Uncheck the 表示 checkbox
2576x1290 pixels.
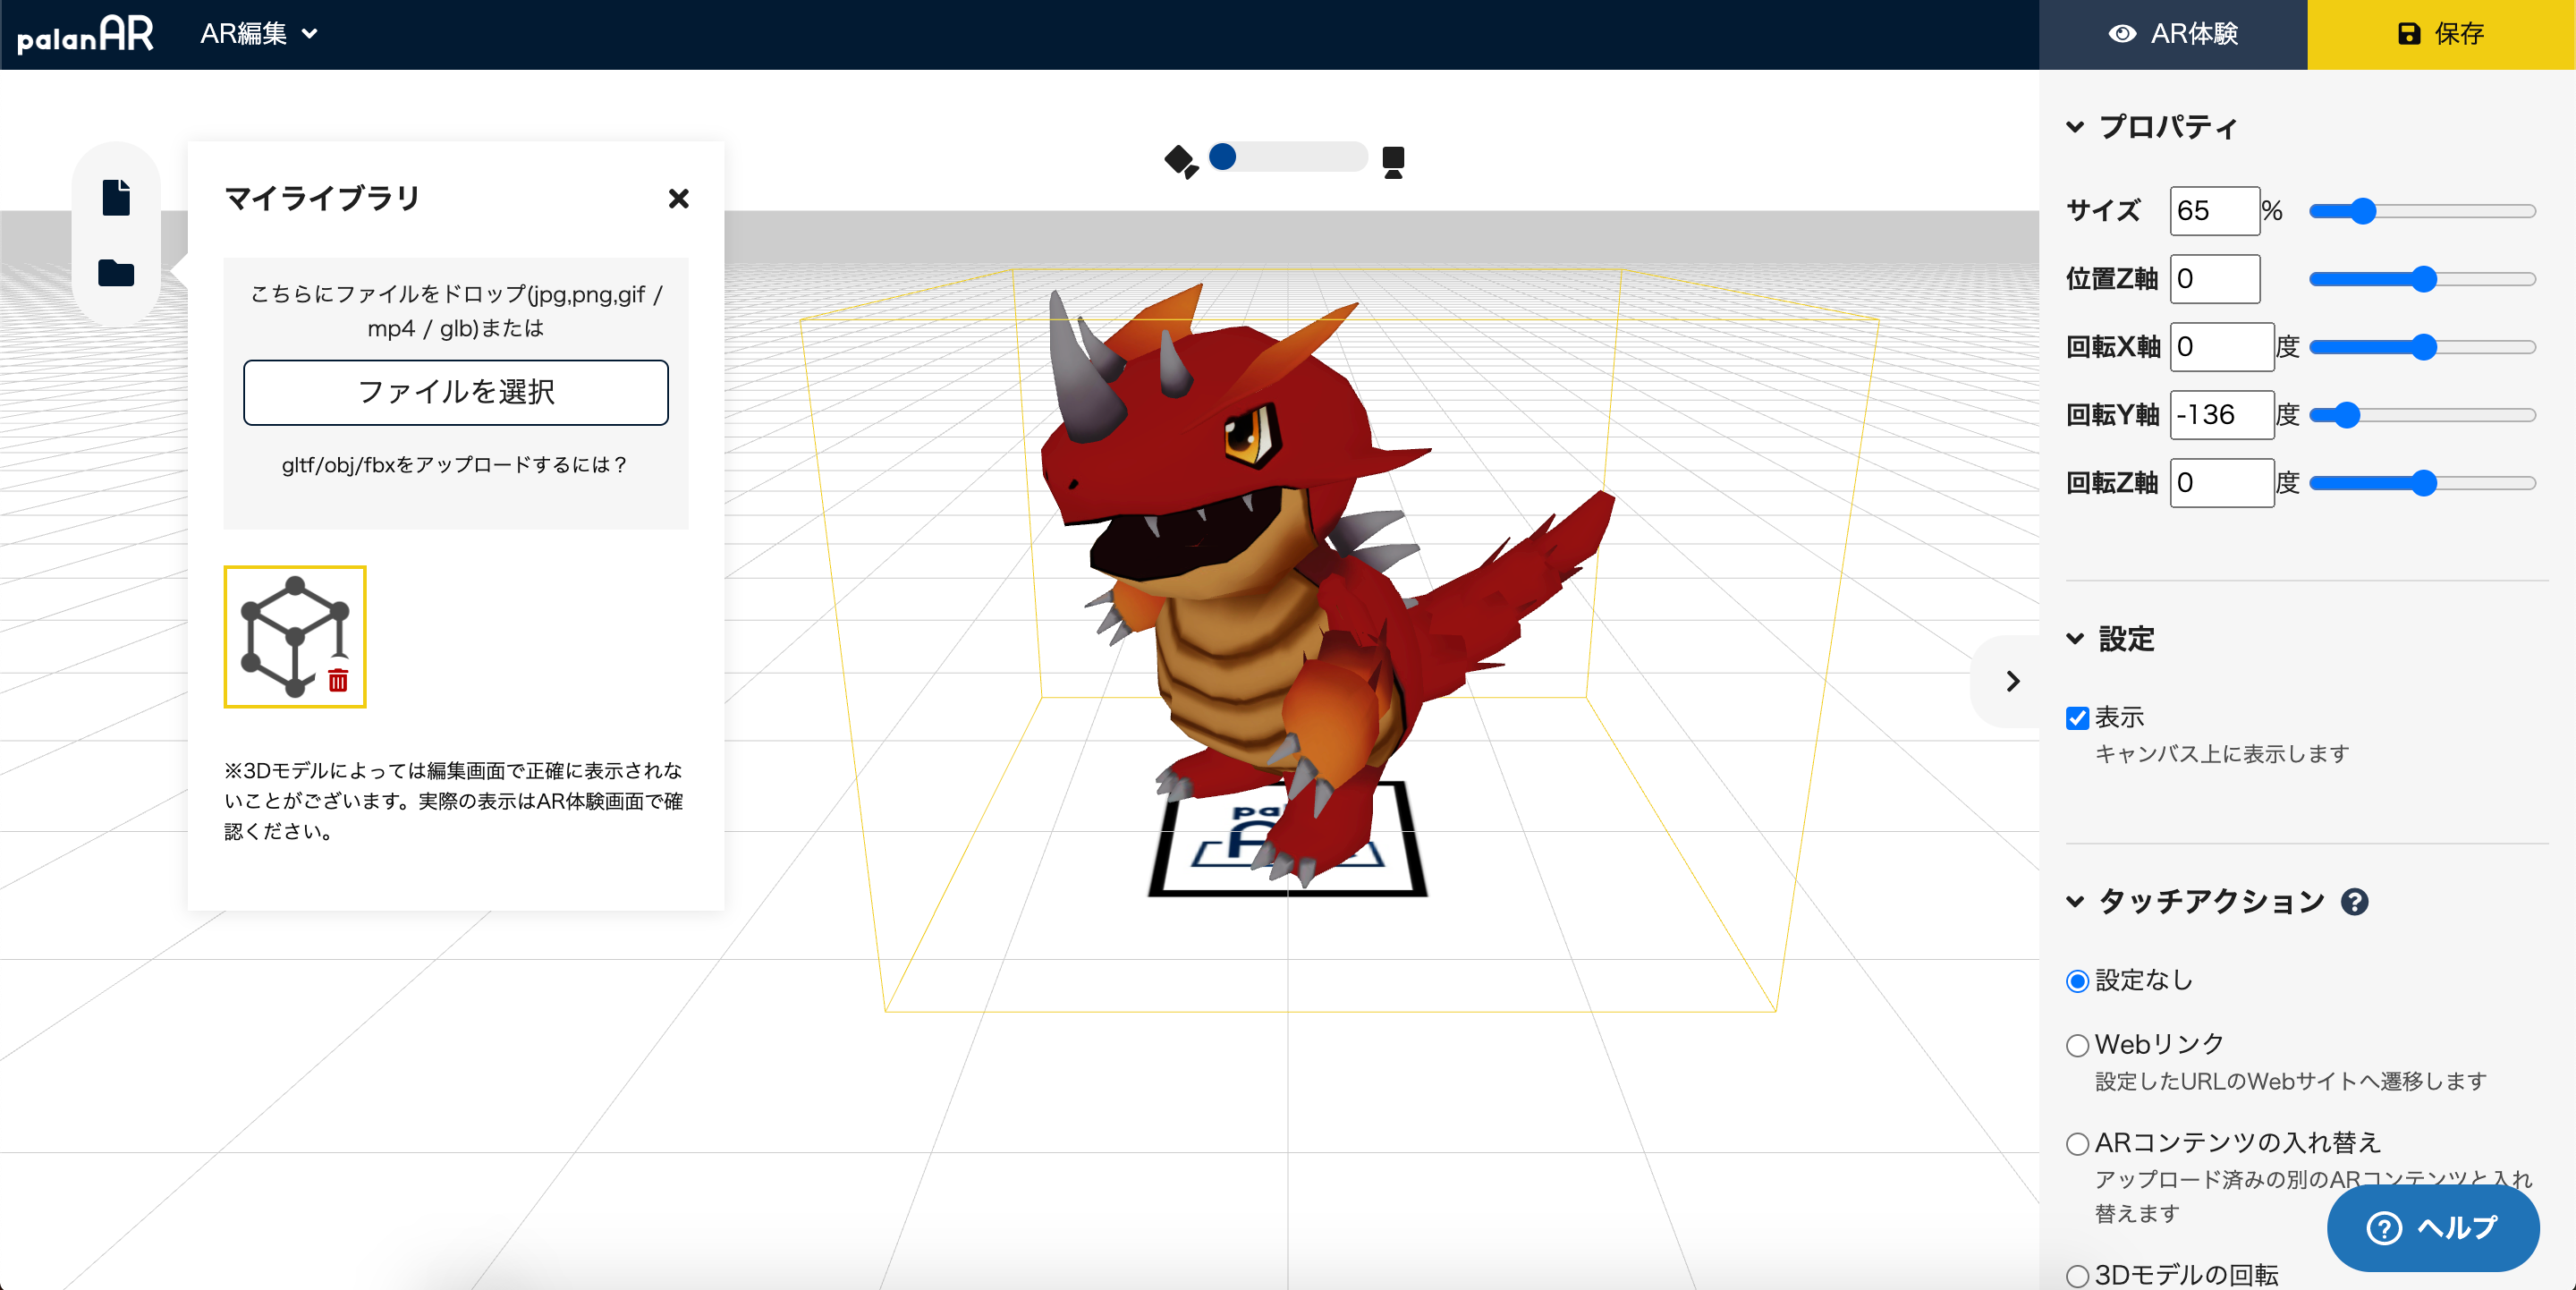2077,718
